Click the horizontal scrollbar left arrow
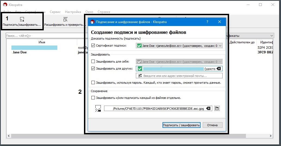Image resolution: width=281 pixels, height=146 pixels. (9, 136)
